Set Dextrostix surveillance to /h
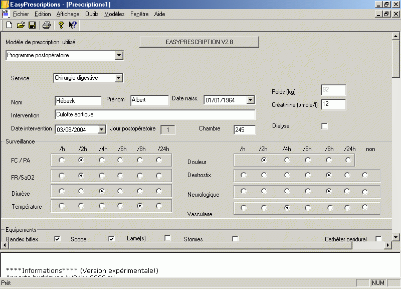 pos(244,175)
